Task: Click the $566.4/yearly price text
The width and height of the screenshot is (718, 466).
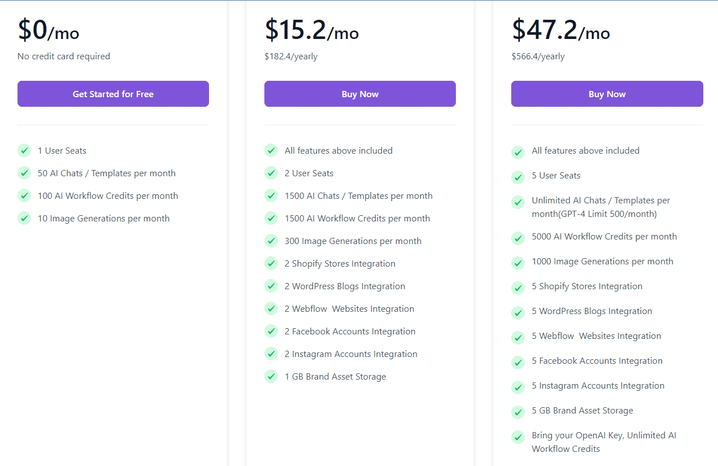Action: [538, 56]
